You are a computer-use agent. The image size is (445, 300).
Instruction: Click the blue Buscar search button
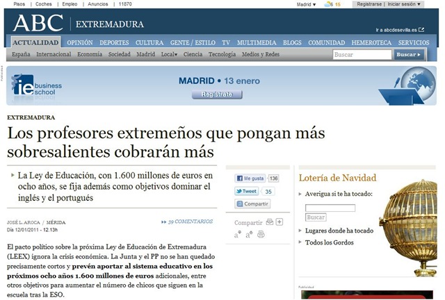[x=409, y=54]
